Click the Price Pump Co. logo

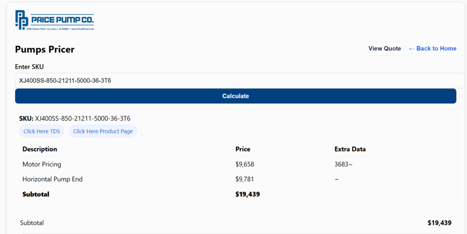pyautogui.click(x=54, y=20)
